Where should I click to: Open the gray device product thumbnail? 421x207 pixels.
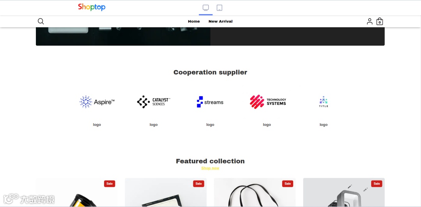pos(344,193)
